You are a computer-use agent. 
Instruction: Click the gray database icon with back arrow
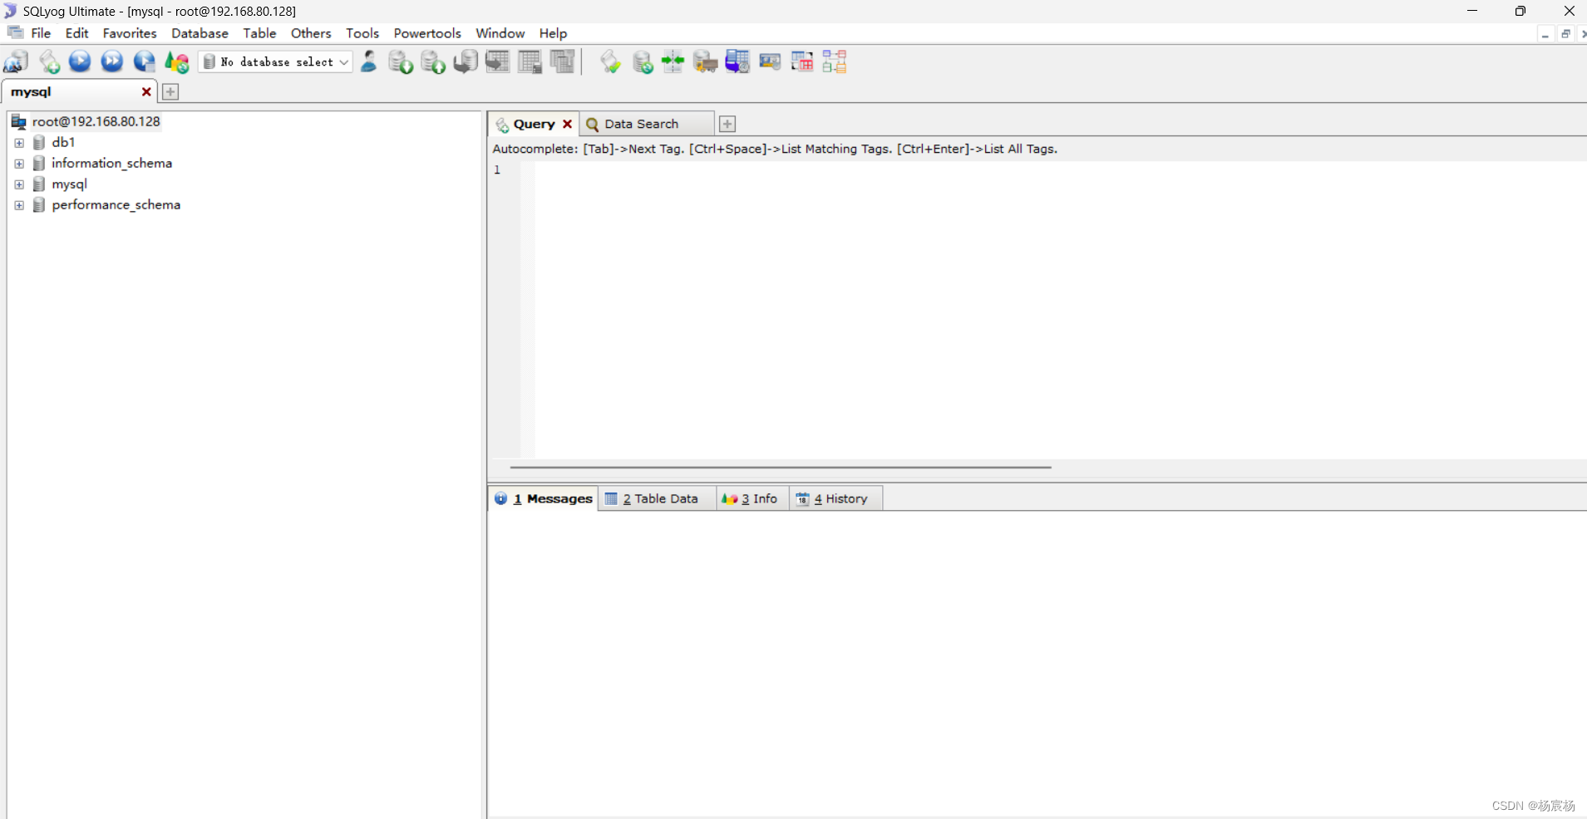click(x=466, y=61)
